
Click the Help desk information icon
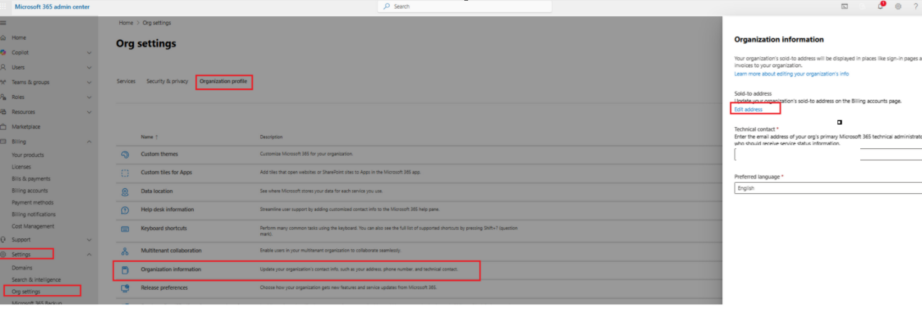(125, 211)
